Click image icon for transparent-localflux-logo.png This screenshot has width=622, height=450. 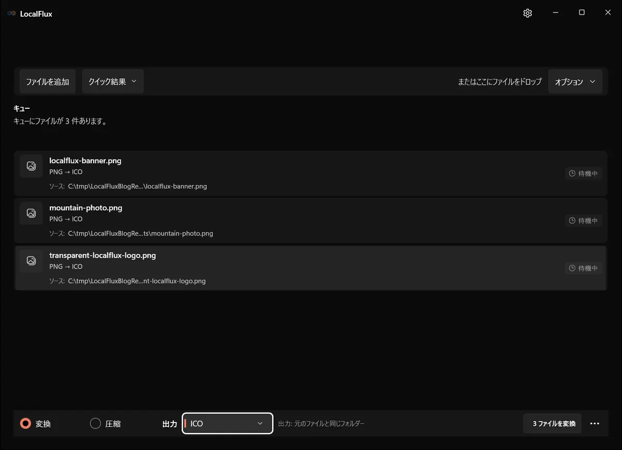tap(31, 260)
